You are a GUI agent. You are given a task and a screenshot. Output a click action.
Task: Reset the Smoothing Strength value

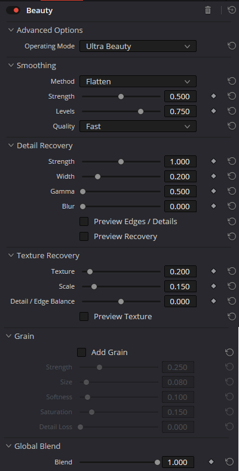(231, 96)
